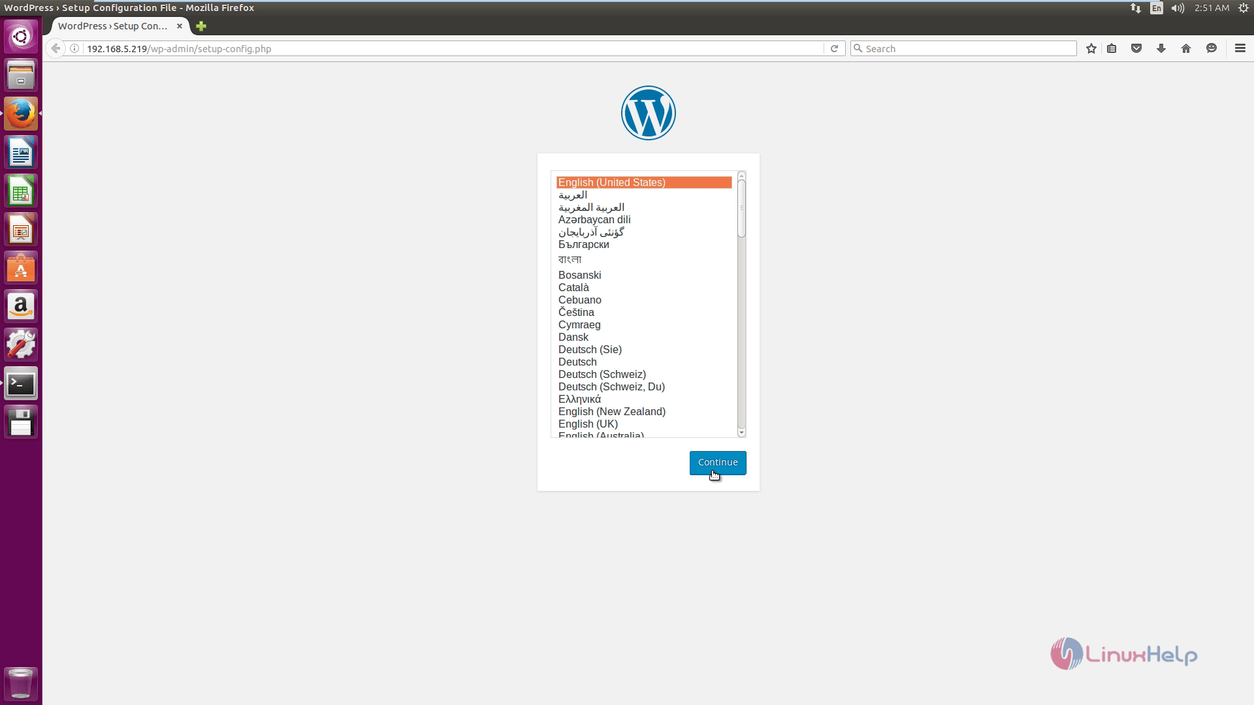Screen dimensions: 1254x705
Task: Click scroll-down arrow of language list
Action: coord(741,433)
